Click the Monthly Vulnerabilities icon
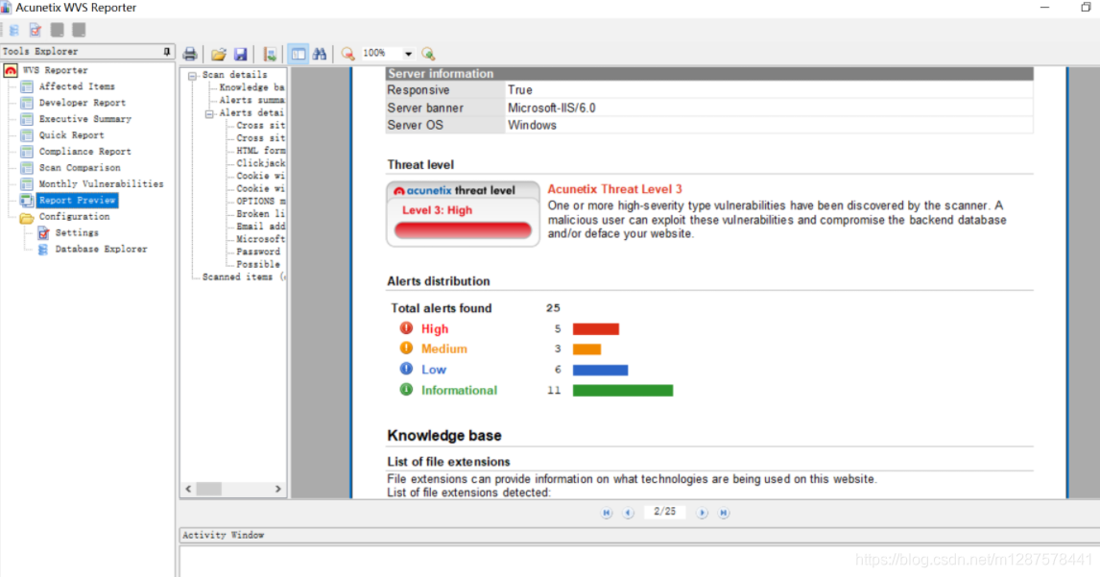Viewport: 1100px width, 577px height. pos(27,183)
